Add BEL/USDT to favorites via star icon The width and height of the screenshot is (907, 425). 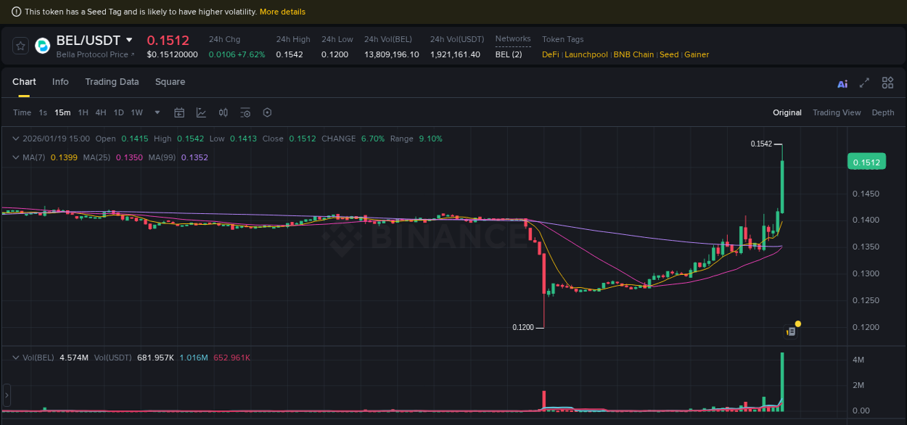20,45
